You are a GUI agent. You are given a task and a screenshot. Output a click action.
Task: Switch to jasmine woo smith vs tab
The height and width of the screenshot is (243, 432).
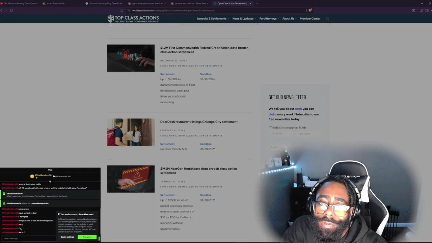click(x=190, y=3)
